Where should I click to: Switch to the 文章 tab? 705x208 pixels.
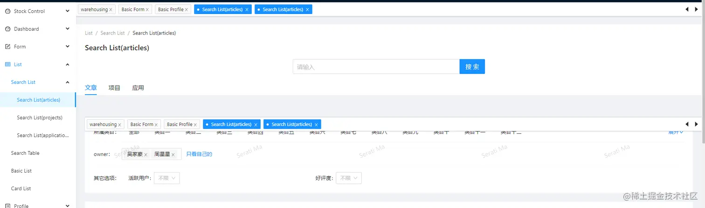pos(91,88)
